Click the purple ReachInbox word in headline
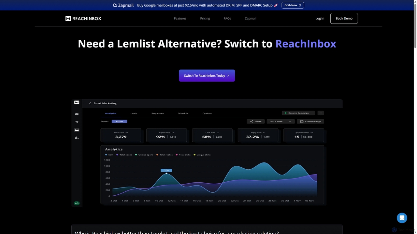Screen dimensions: 417x234 (x=306, y=44)
